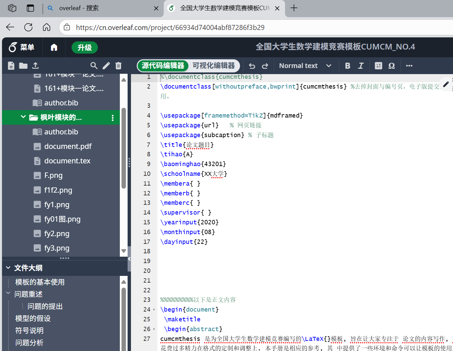Screen dimensions: 453x351
Task: Collapse the 问题重述 outline section
Action: click(x=8, y=293)
